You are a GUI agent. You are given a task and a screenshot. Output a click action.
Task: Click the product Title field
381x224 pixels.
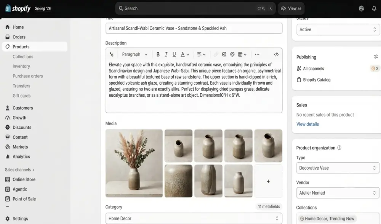click(194, 28)
